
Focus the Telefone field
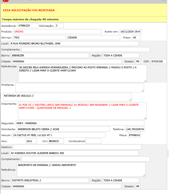[135, 129]
